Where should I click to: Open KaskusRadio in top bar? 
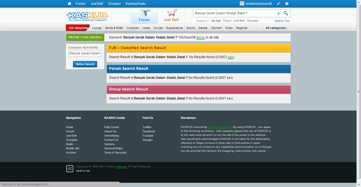click(x=136, y=4)
